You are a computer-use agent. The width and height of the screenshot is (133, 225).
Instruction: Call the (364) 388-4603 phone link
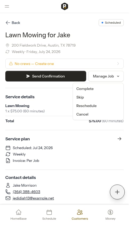[x=26, y=192]
